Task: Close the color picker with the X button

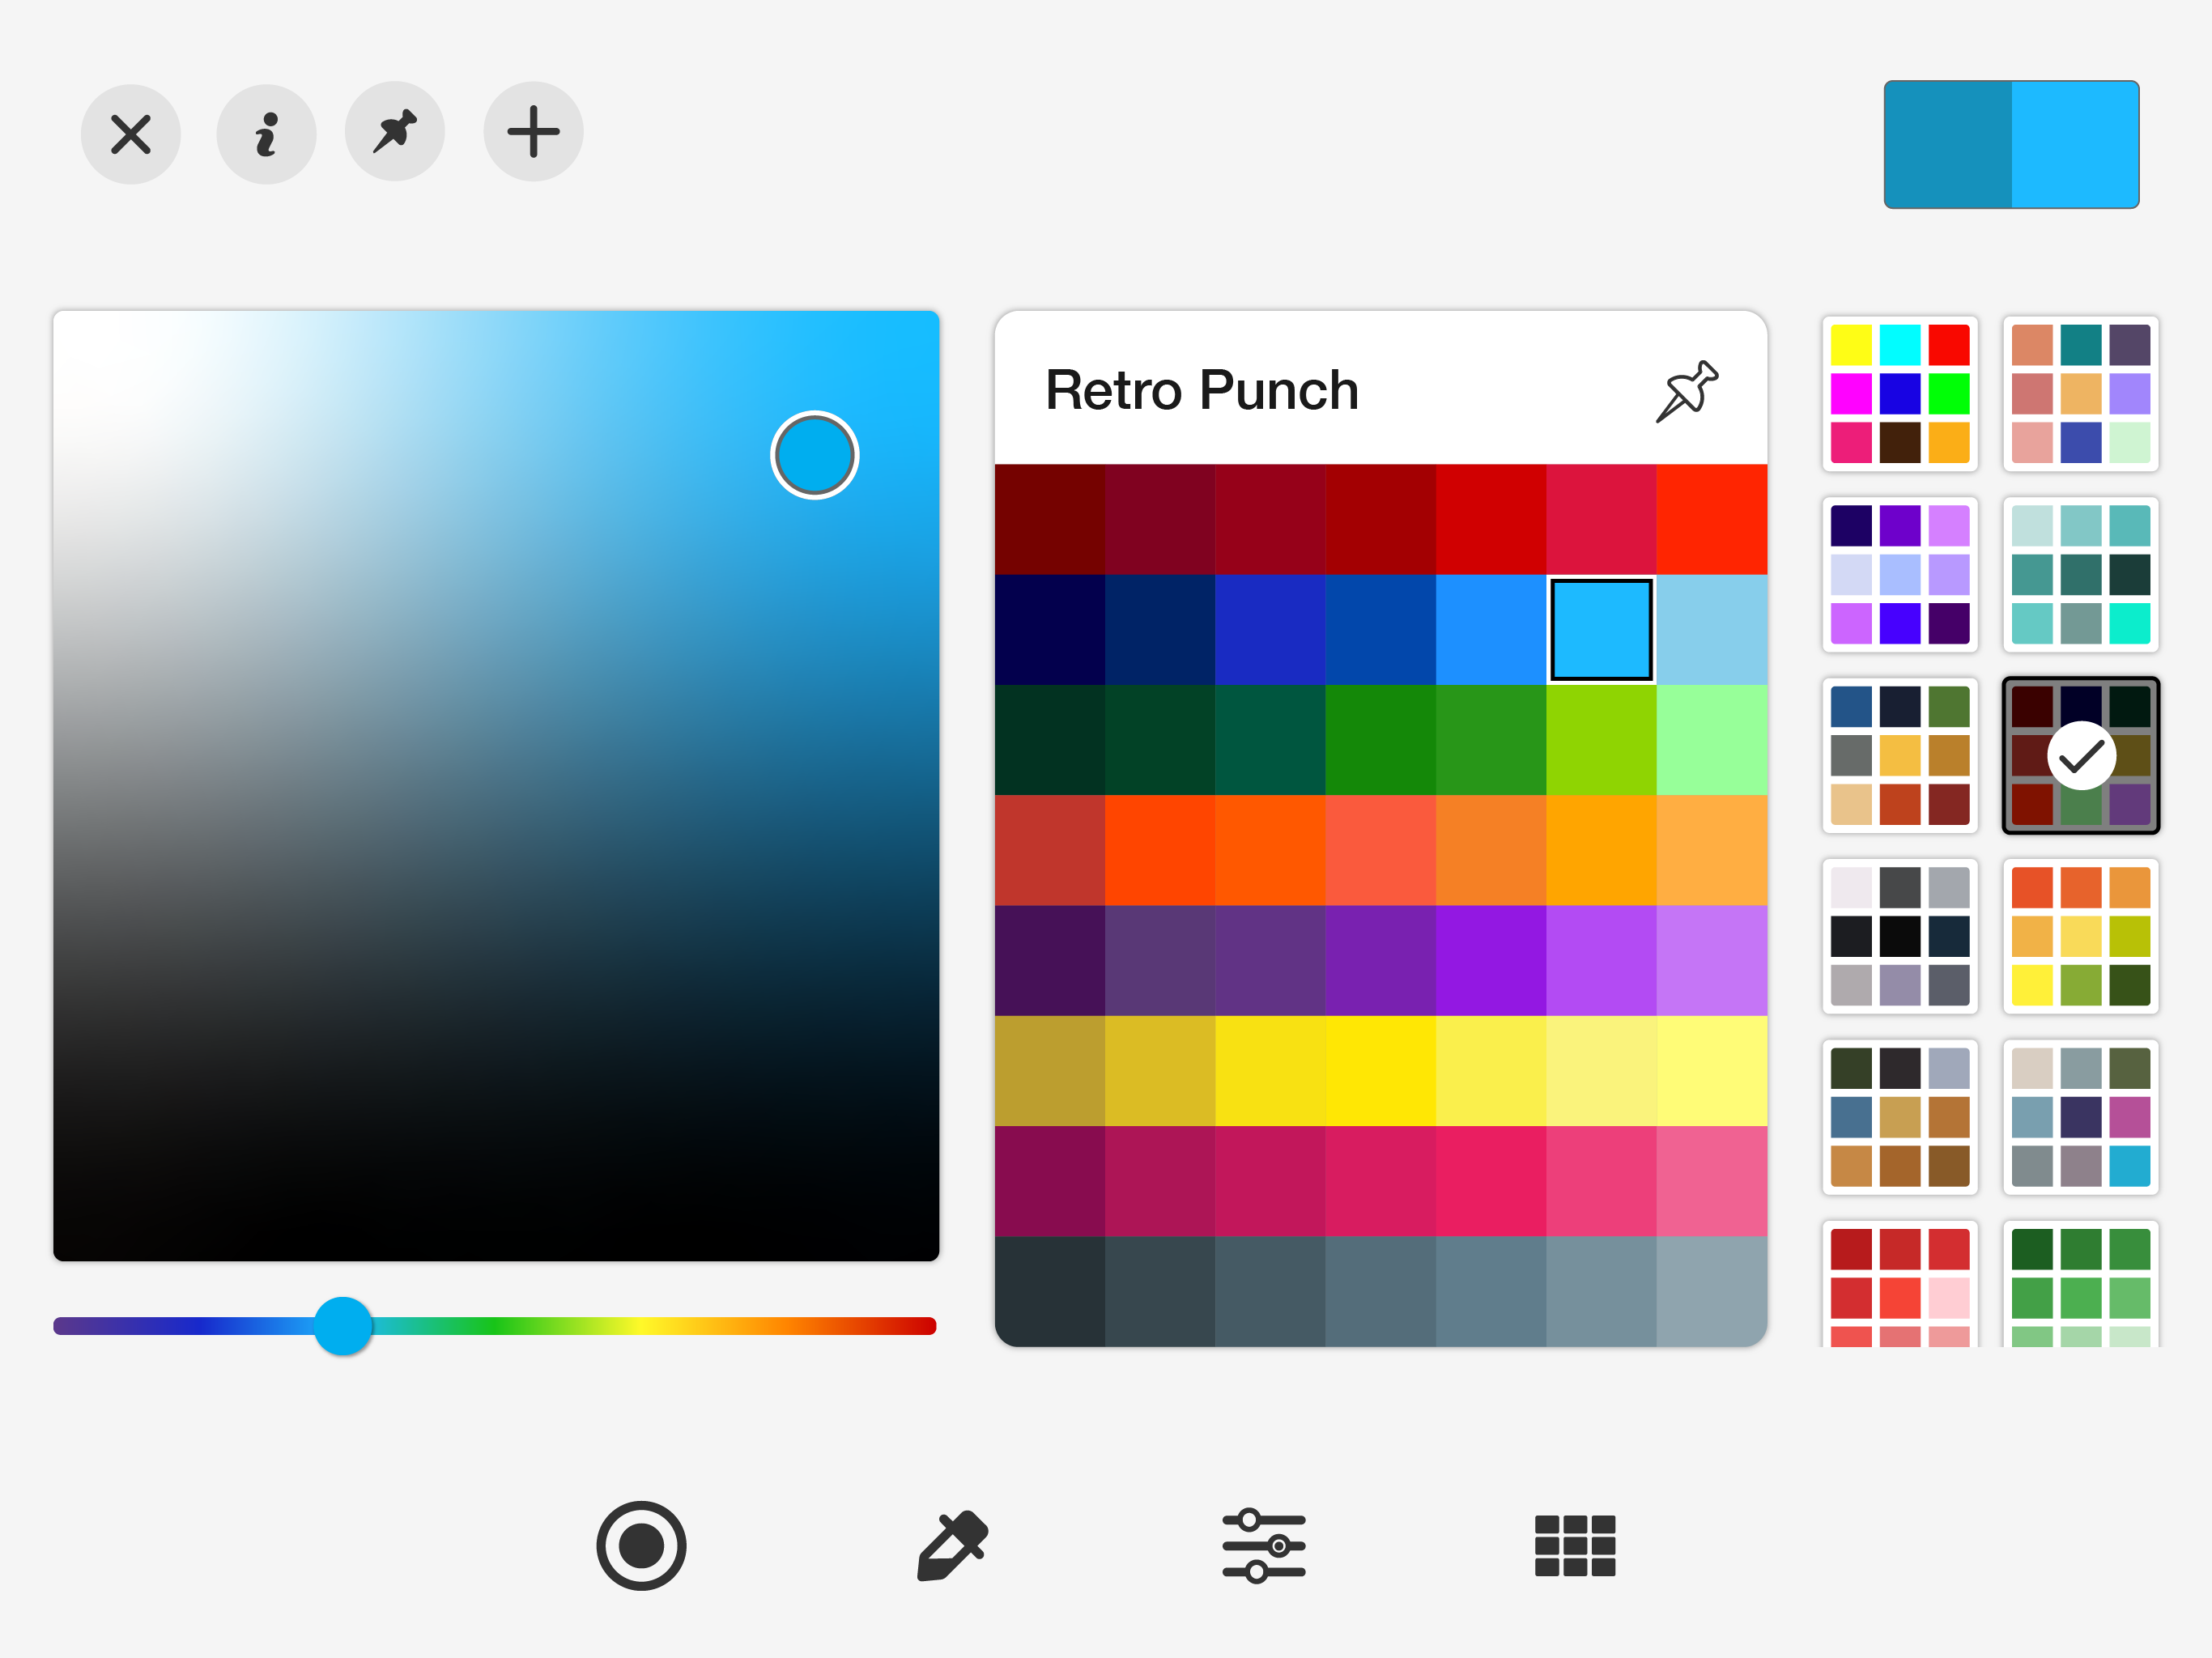Action: 131,134
